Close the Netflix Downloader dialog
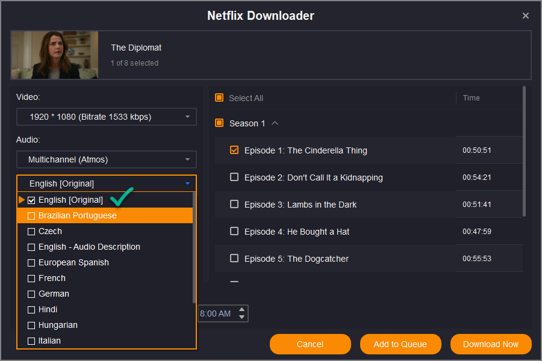 pyautogui.click(x=525, y=16)
